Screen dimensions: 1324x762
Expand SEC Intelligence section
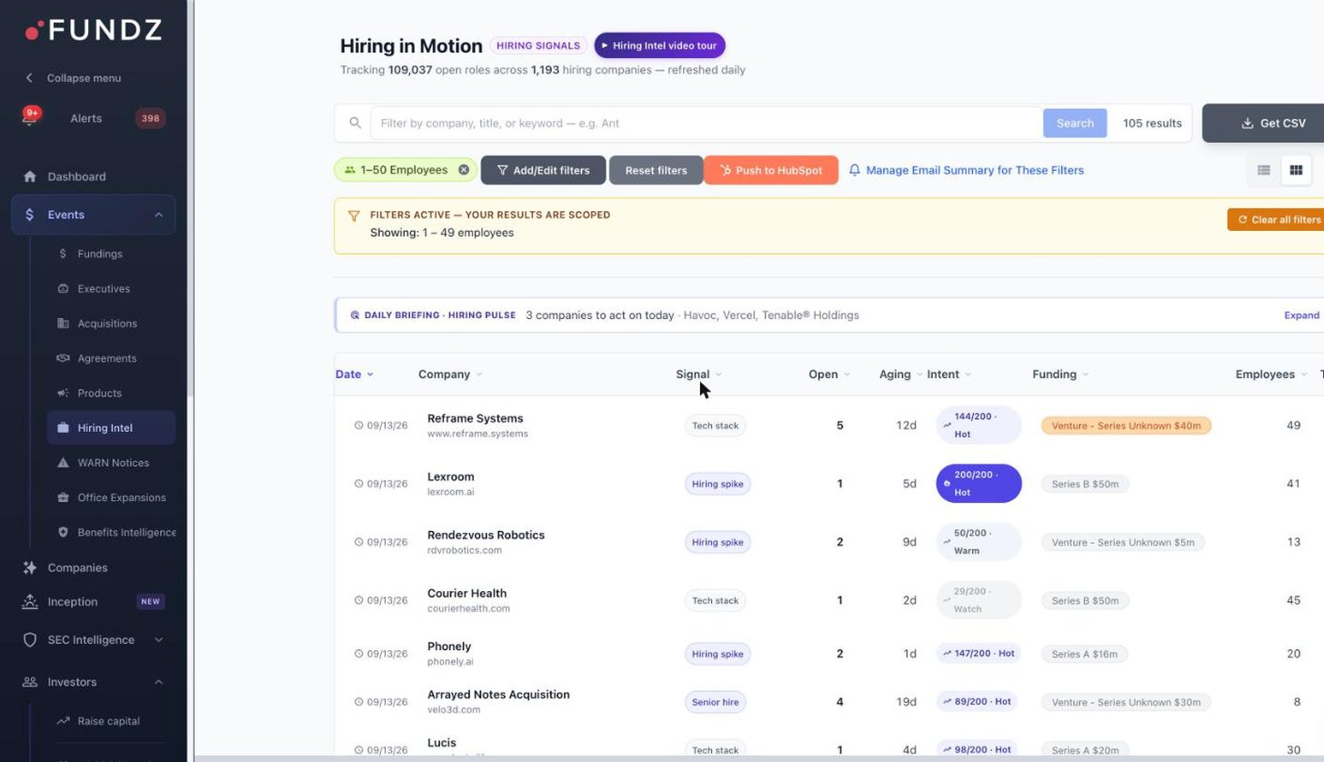click(158, 640)
